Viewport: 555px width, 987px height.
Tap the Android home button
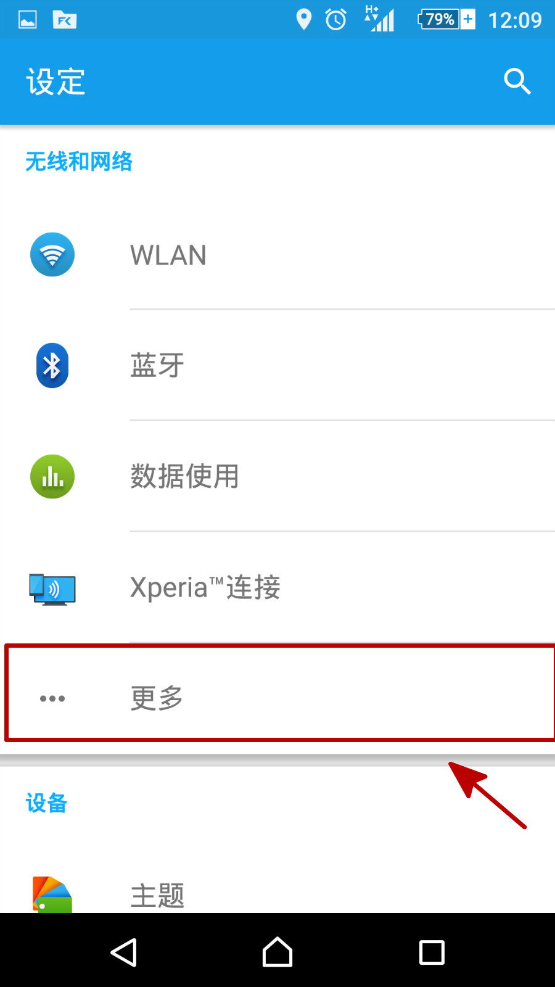pyautogui.click(x=277, y=952)
